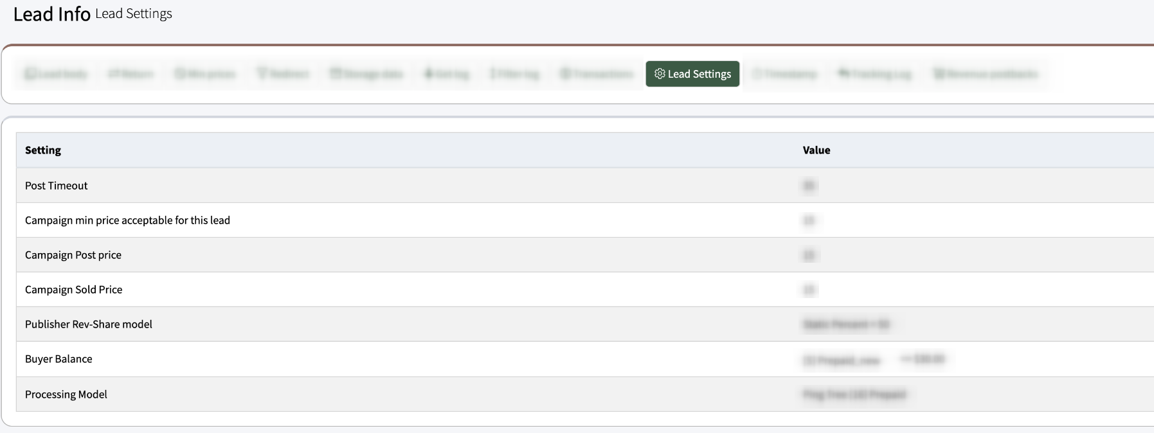The width and height of the screenshot is (1154, 433).
Task: Click the gear icon on Lead Settings tab
Action: click(x=659, y=74)
